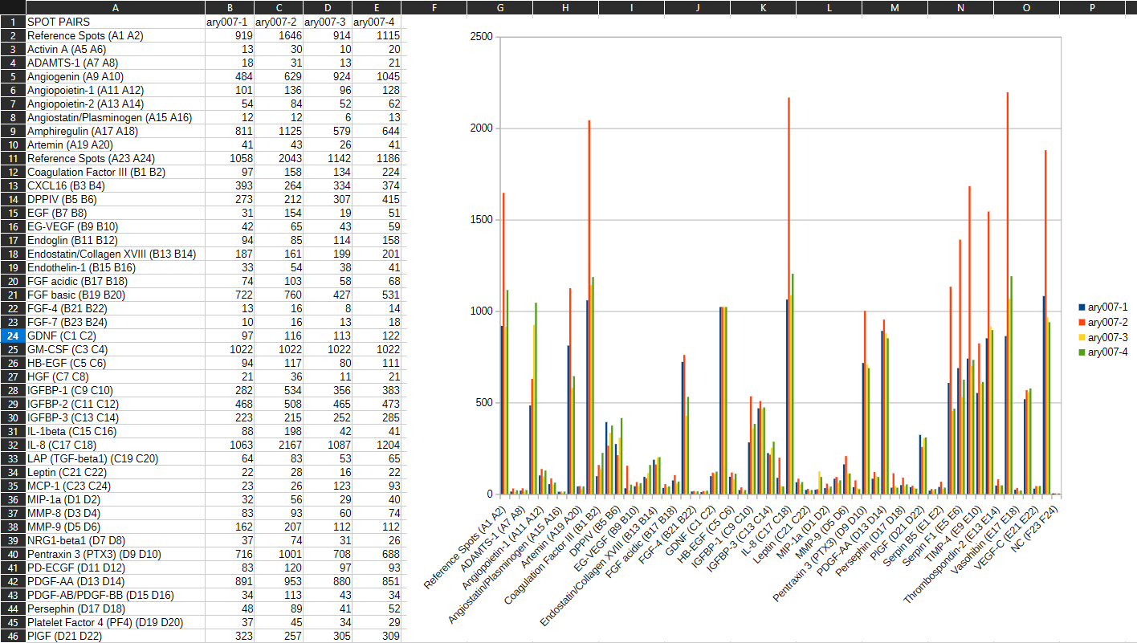Select the GDNF (C1 C2) cell
Screen dimensions: 1137x643
[115, 336]
